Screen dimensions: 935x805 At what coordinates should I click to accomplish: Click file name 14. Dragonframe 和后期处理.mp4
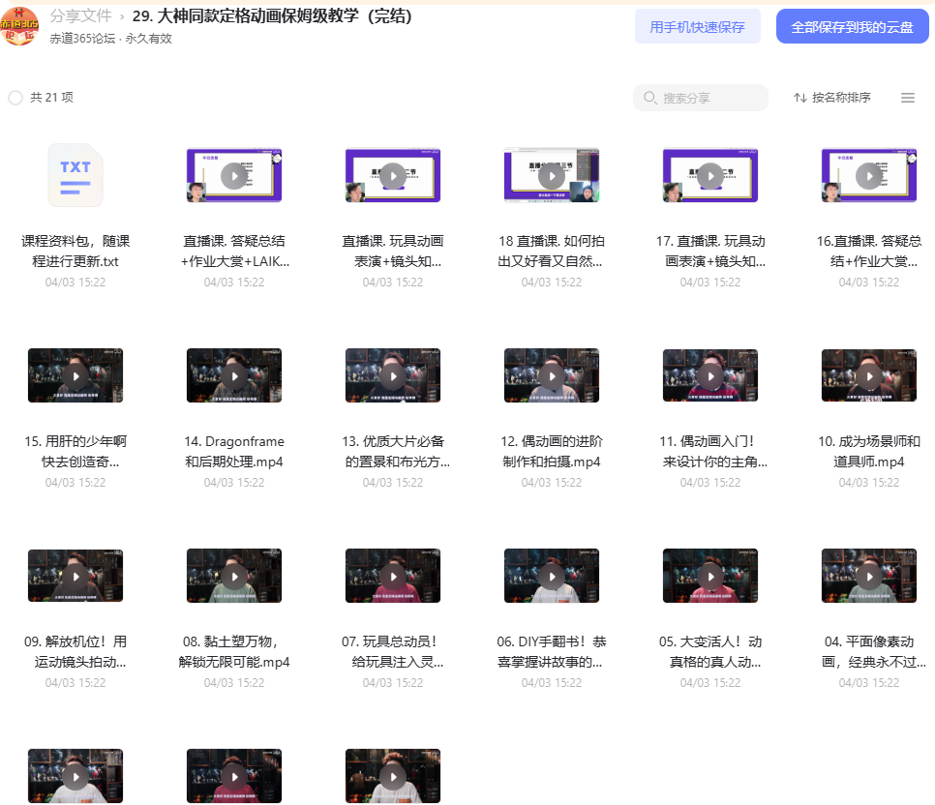click(234, 452)
